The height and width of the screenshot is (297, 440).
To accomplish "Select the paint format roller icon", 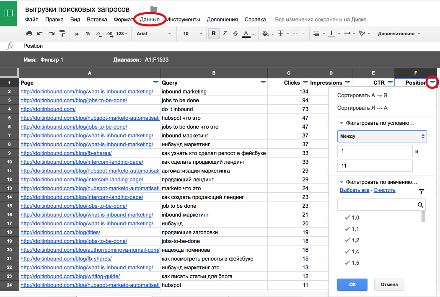I will tap(62, 34).
